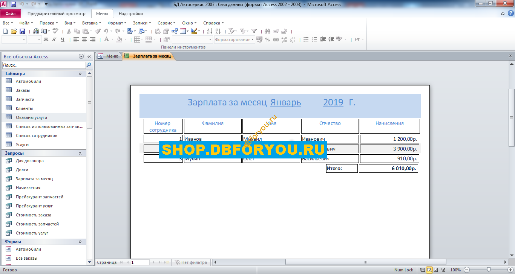Collapse the Формы group

[x=80, y=242]
